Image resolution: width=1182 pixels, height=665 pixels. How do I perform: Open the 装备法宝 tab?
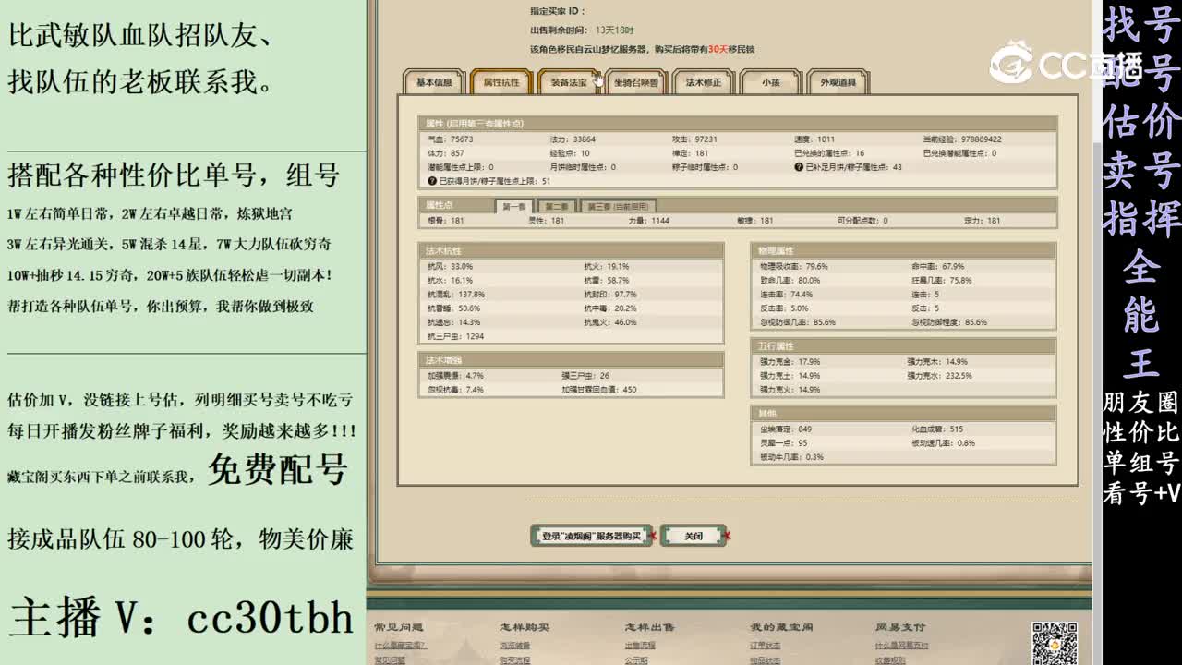569,82
